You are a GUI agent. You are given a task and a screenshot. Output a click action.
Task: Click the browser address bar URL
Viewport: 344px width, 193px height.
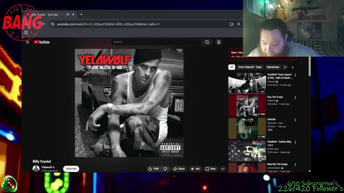click(108, 24)
